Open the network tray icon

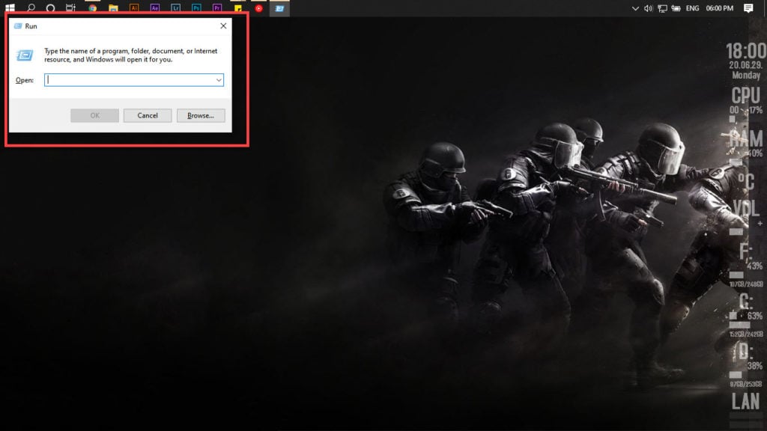point(662,8)
